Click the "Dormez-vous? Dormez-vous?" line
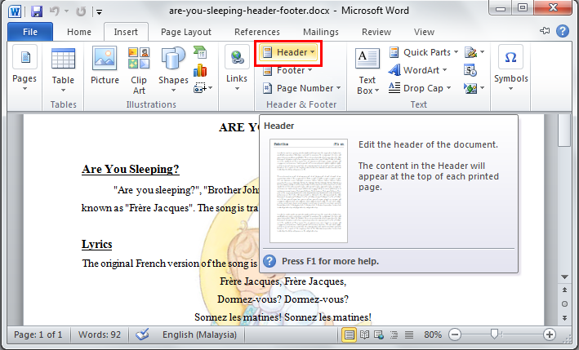 (283, 299)
